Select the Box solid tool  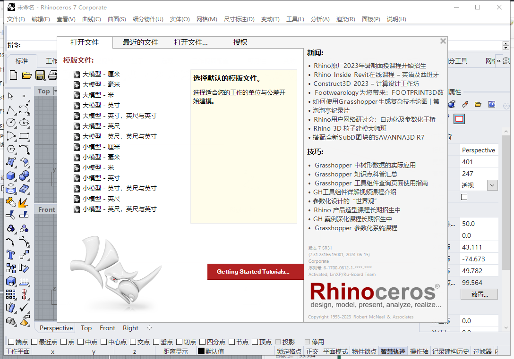11,176
